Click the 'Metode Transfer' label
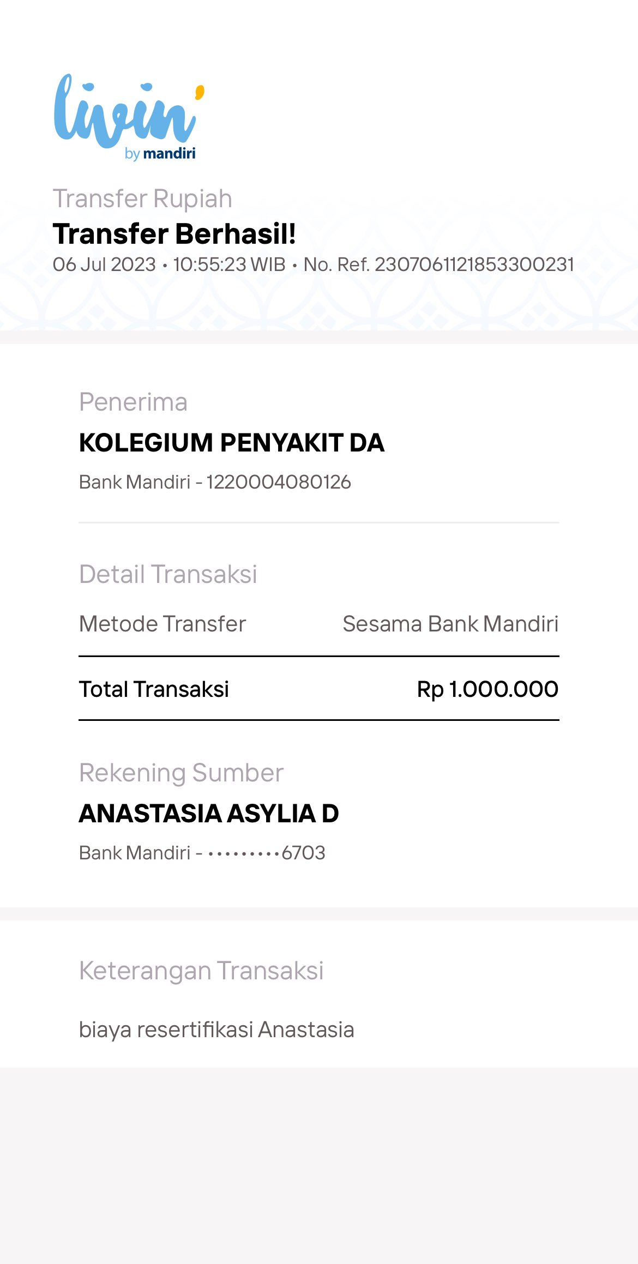Screen dimensions: 638x1264 point(162,624)
